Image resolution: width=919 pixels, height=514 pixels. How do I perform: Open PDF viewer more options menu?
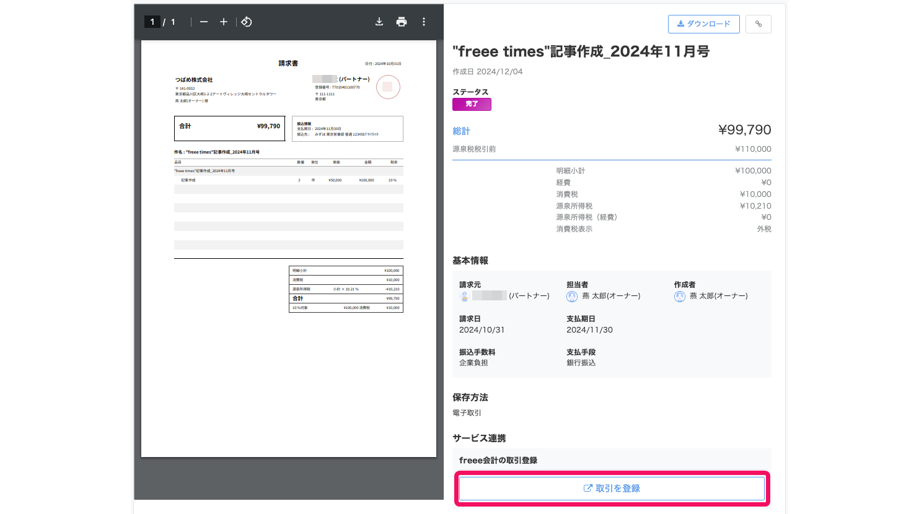click(x=424, y=22)
